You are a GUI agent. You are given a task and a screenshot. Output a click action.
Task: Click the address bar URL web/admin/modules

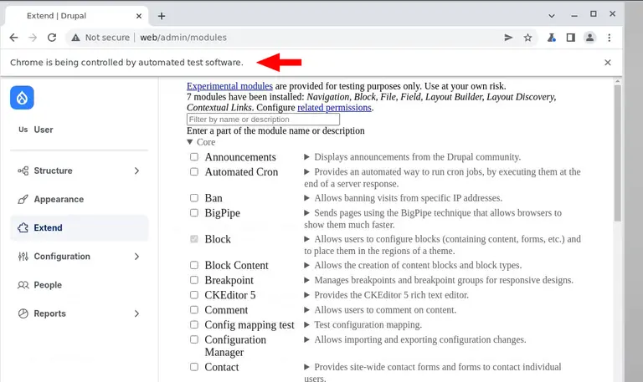pyautogui.click(x=183, y=38)
